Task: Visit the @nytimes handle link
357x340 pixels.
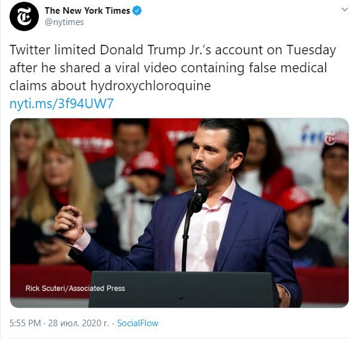Action: click(x=65, y=22)
